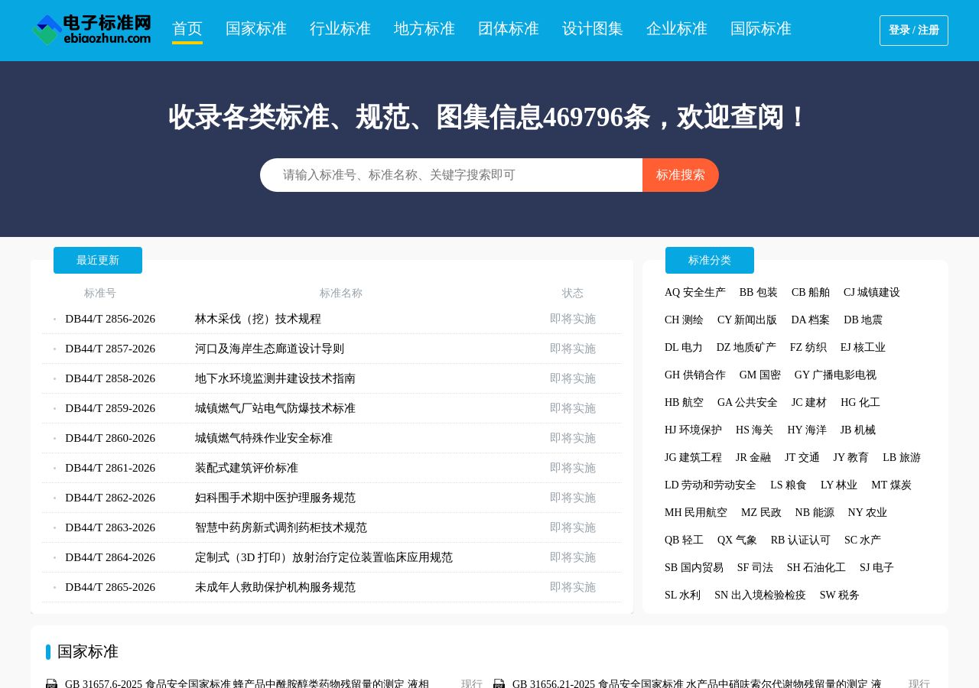Open 地下水环境监测井建设技术指南 link
The width and height of the screenshot is (979, 688).
(x=275, y=378)
